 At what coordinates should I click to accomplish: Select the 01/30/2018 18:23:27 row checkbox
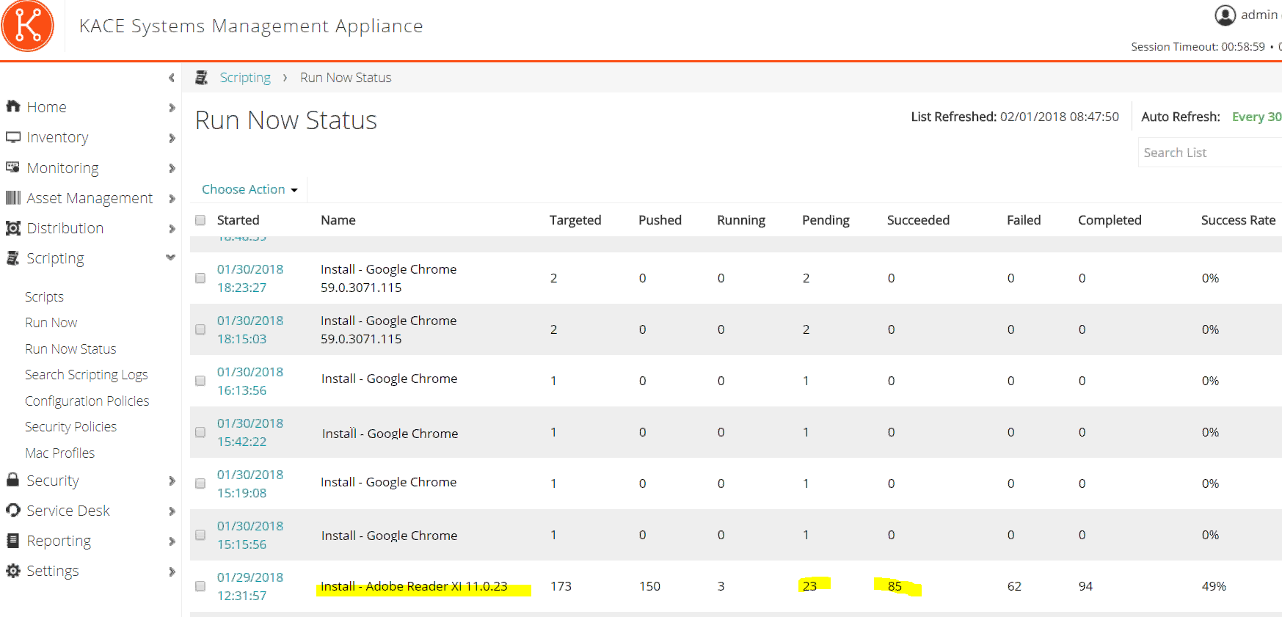200,278
